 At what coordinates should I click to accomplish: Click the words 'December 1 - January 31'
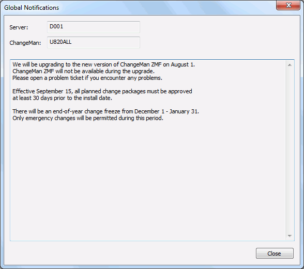click(x=166, y=111)
